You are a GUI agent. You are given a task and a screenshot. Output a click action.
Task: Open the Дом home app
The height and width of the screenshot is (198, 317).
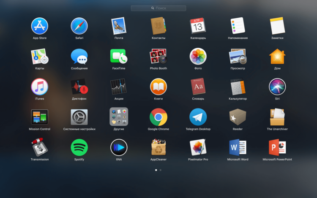(x=277, y=56)
